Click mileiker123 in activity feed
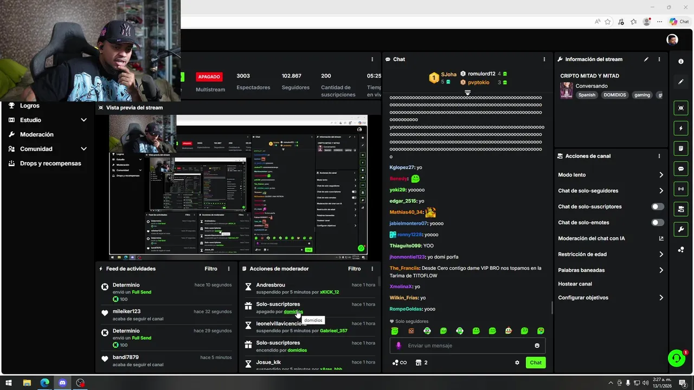 tap(126, 311)
